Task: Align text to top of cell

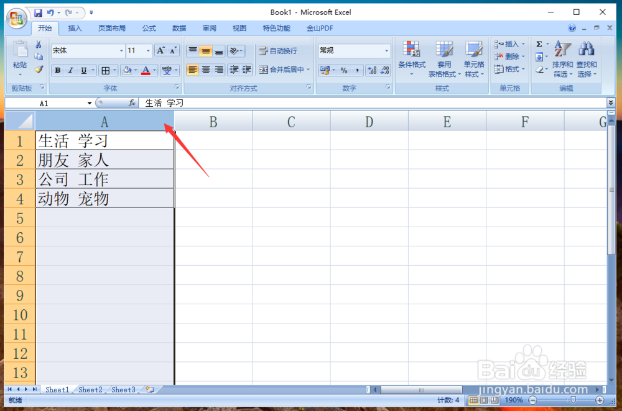Action: coord(193,51)
